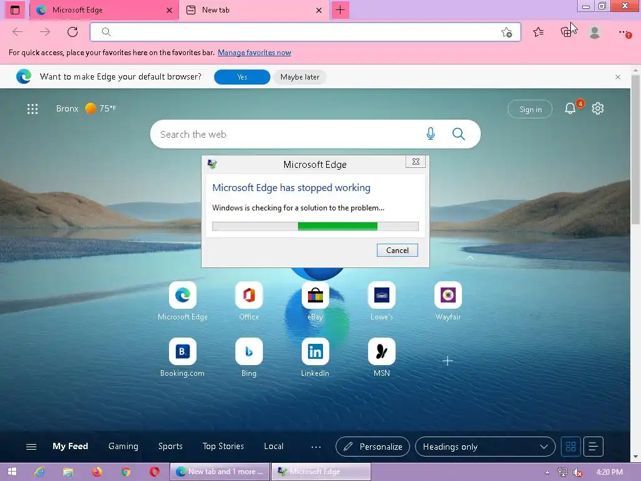Add a new quick link with plus
Image resolution: width=641 pixels, height=481 pixels.
[x=448, y=361]
